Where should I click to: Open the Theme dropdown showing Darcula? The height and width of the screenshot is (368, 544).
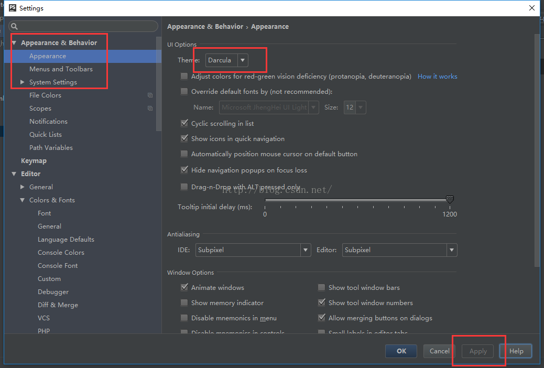[x=227, y=60]
